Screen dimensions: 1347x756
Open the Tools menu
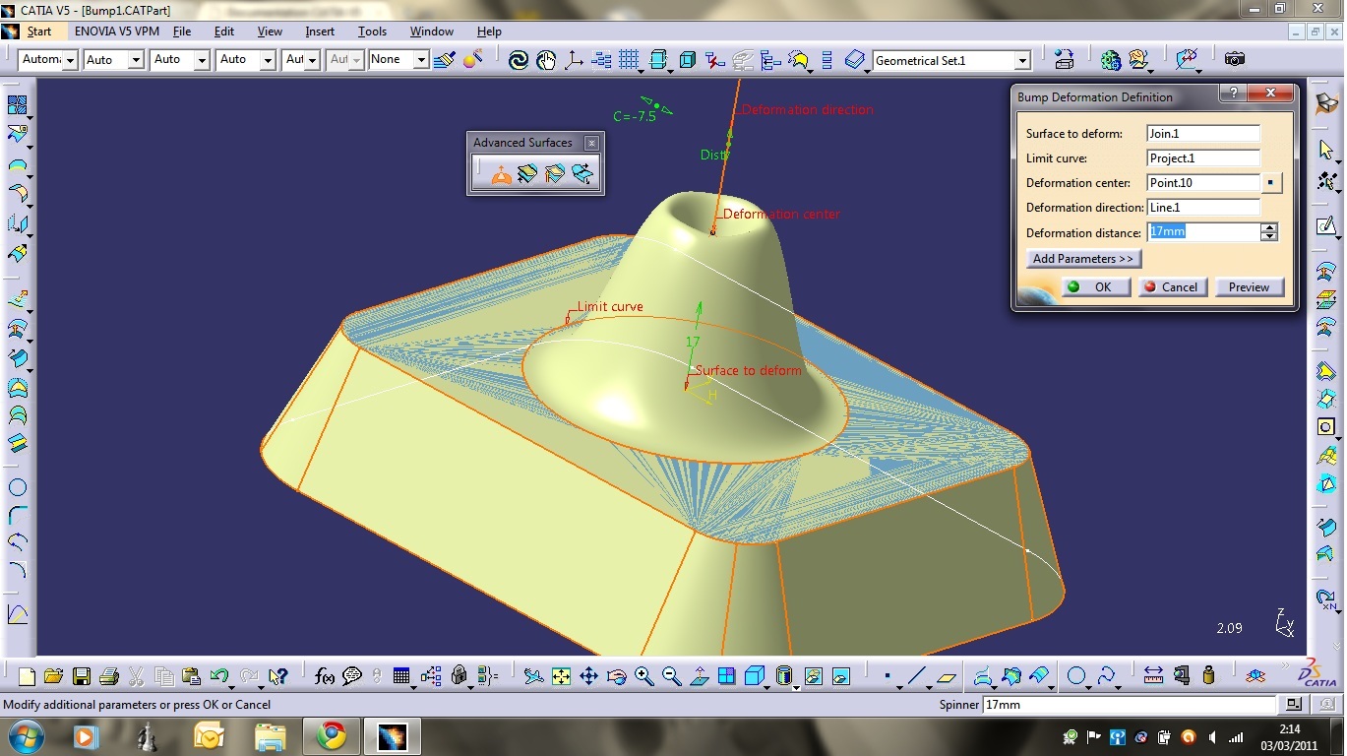[x=372, y=31]
